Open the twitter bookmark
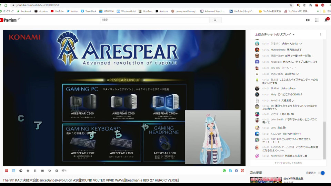 click(x=72, y=11)
